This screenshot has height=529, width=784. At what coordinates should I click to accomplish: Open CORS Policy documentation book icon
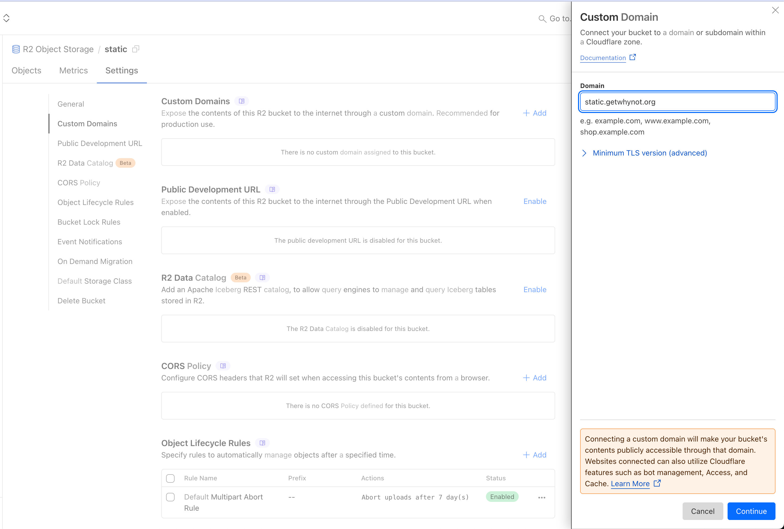[223, 366]
